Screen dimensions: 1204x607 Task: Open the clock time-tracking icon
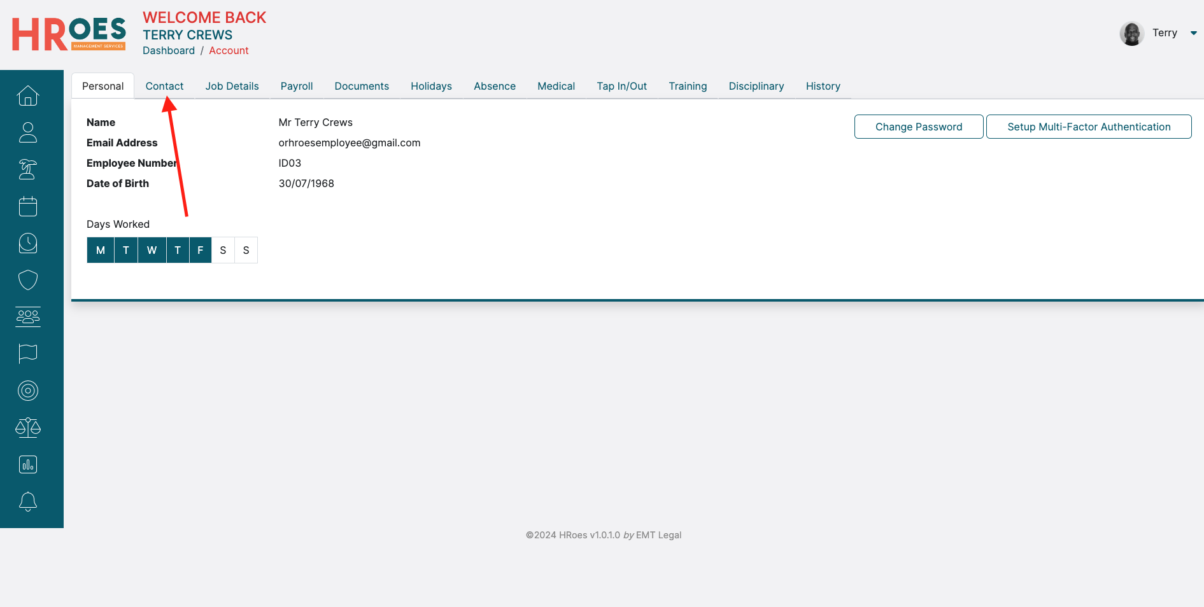[x=28, y=243]
